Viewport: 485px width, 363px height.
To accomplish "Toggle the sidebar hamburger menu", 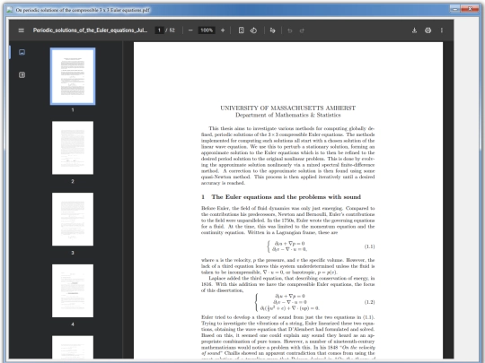I will (x=21, y=30).
